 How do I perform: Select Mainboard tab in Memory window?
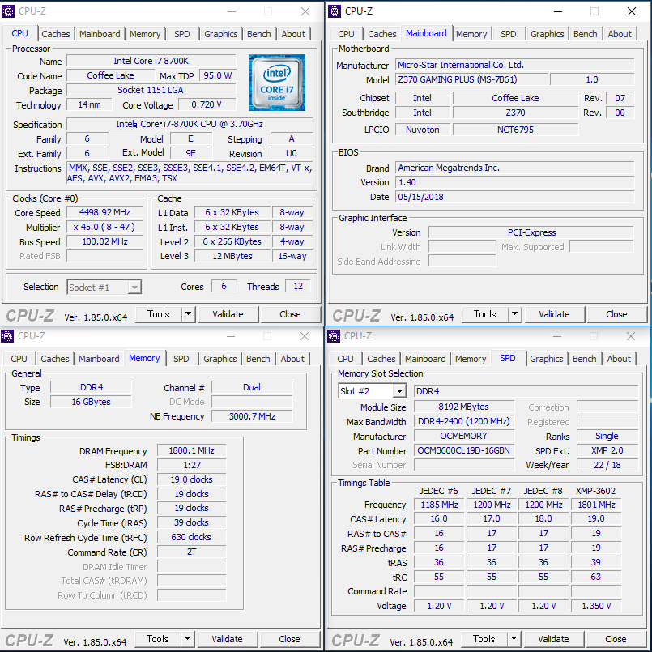coord(99,359)
